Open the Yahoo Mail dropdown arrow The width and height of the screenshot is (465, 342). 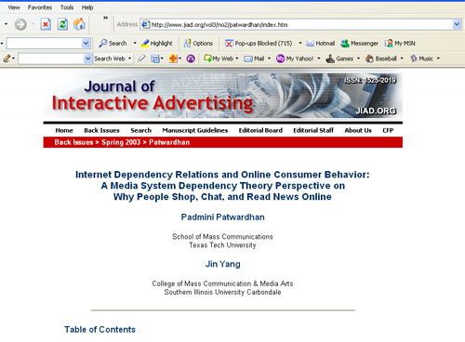(269, 59)
